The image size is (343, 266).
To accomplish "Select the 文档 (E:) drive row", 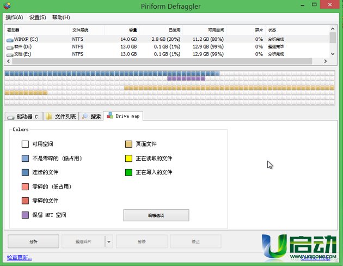I will tap(167, 54).
